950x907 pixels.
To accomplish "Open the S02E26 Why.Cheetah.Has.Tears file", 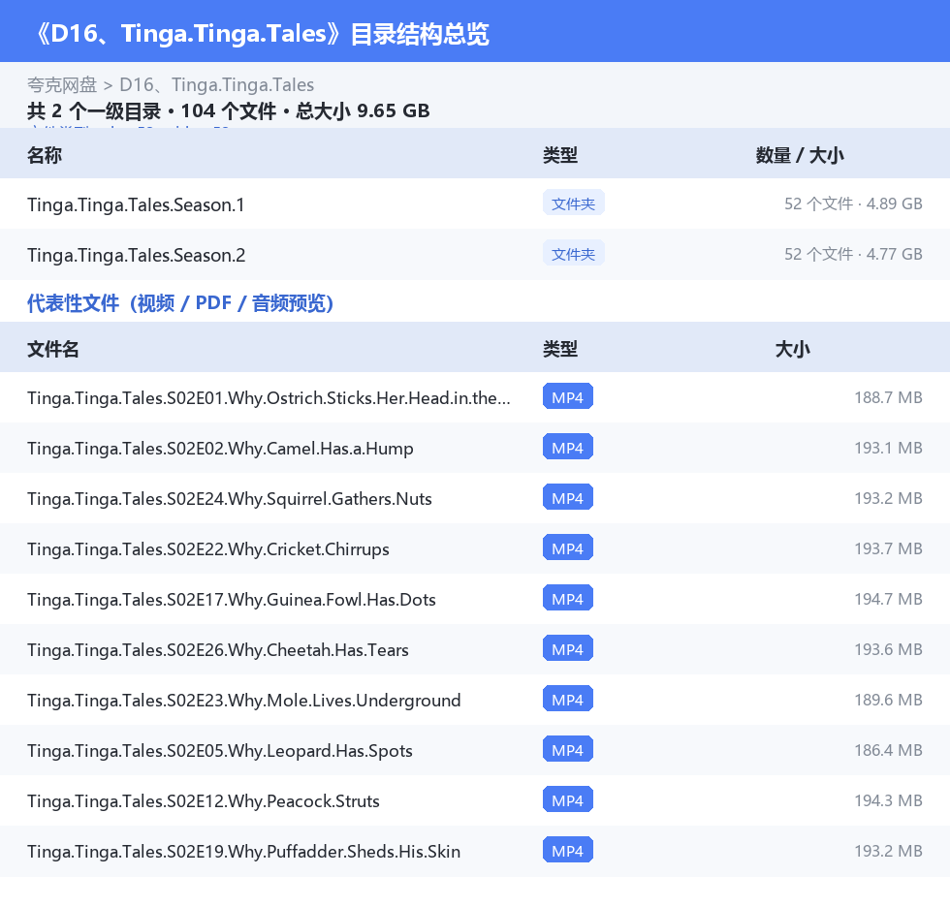I will pos(218,649).
